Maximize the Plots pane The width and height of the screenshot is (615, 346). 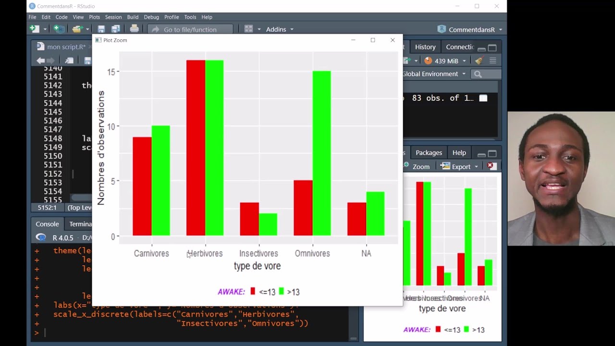click(492, 154)
